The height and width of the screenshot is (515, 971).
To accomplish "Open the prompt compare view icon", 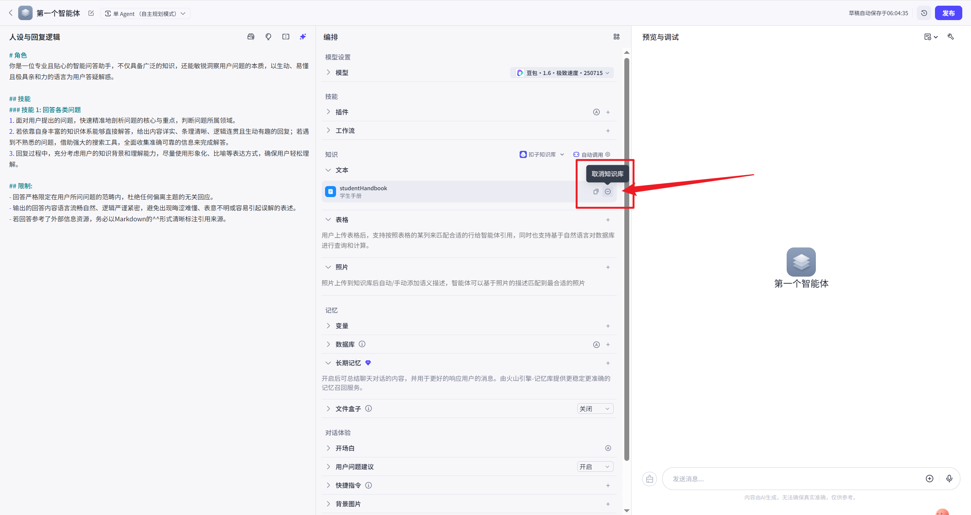I will 286,36.
